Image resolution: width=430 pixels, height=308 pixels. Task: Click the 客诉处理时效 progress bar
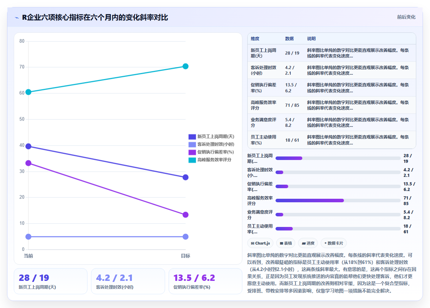tap(338, 172)
